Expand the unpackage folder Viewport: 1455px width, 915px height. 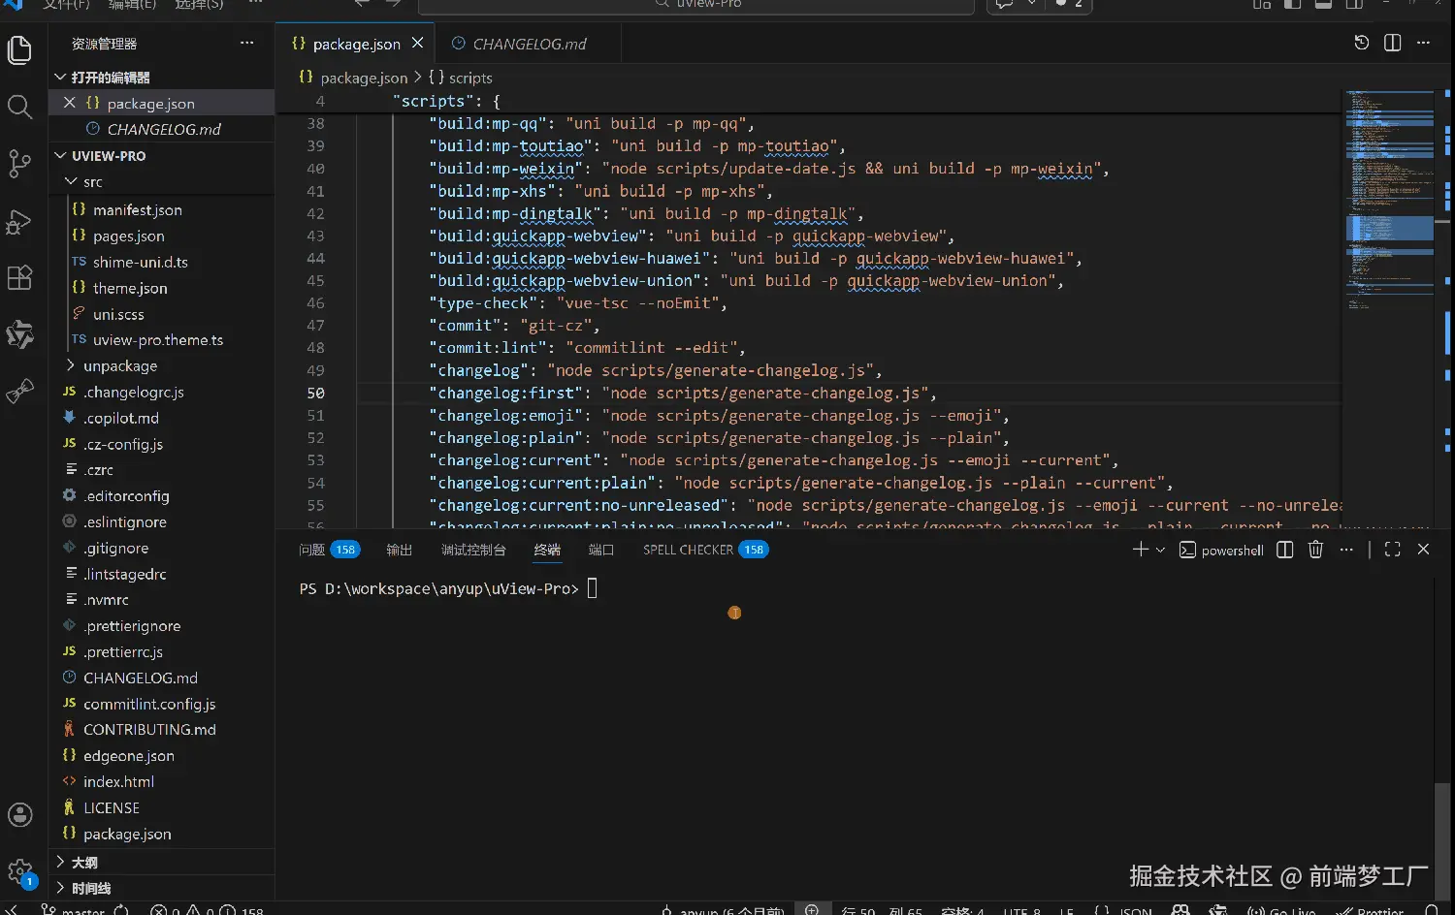pyautogui.click(x=119, y=366)
